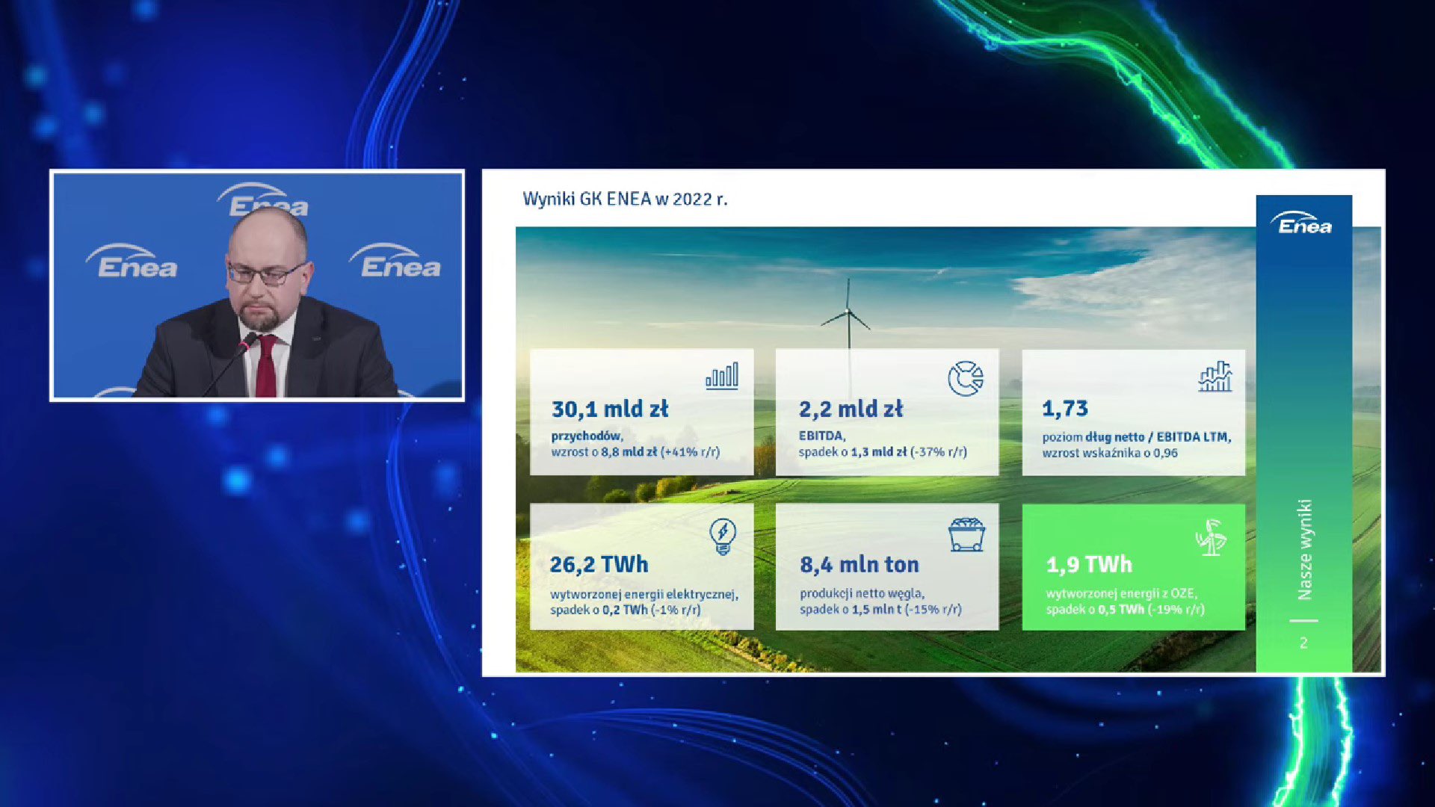This screenshot has width=1435, height=807.
Task: Click the 'EBITDA,' label
Action: [x=822, y=436]
